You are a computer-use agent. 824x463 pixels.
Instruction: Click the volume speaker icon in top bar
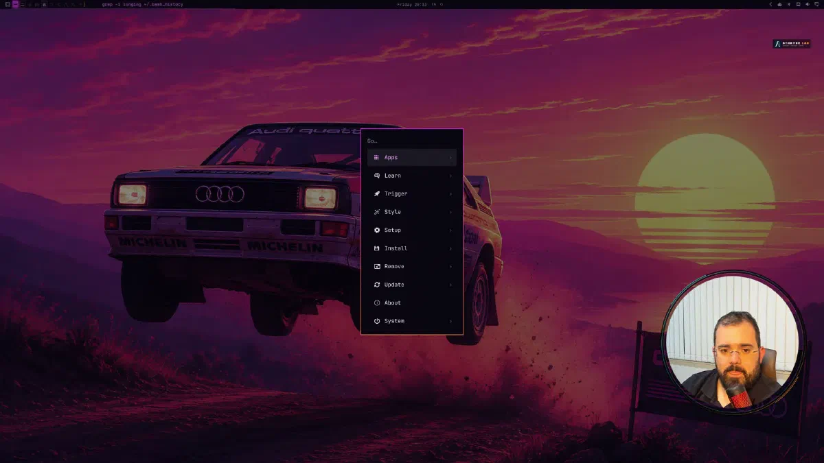tap(808, 4)
